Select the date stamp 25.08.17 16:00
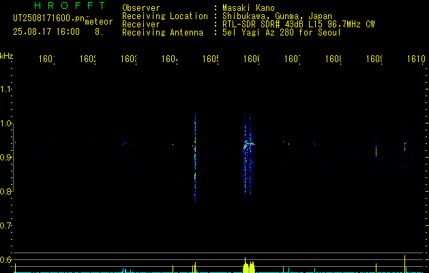 coord(46,32)
